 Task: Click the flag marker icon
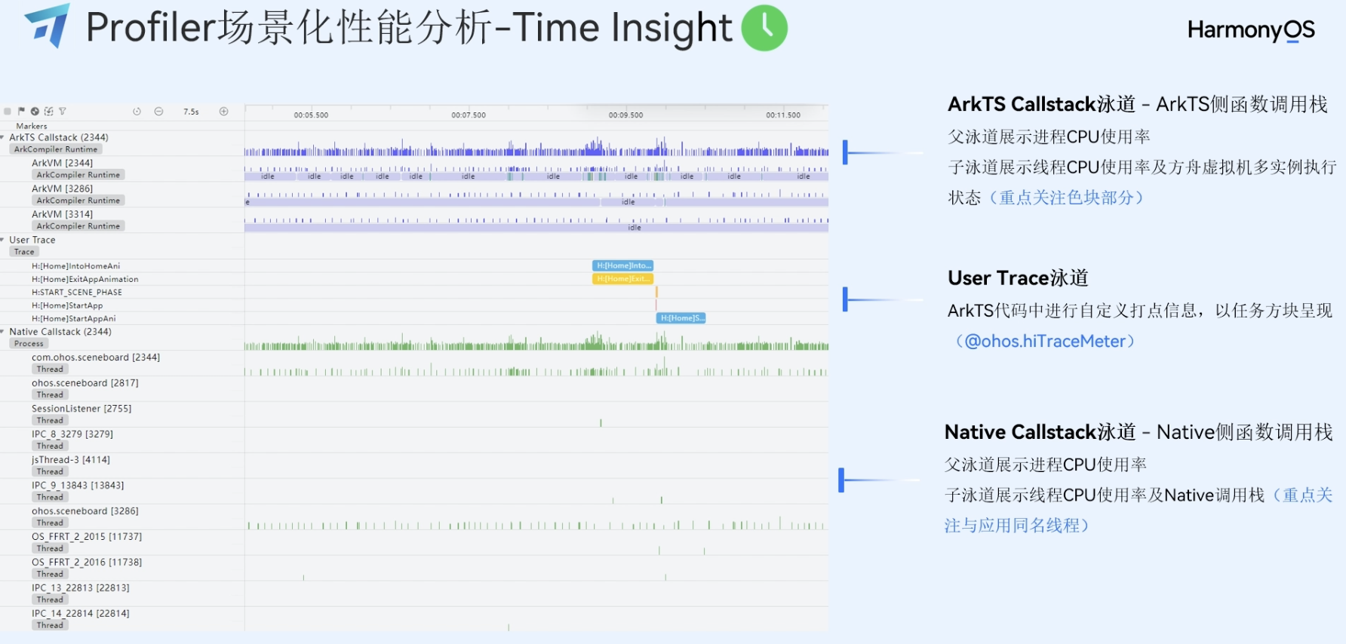[21, 111]
